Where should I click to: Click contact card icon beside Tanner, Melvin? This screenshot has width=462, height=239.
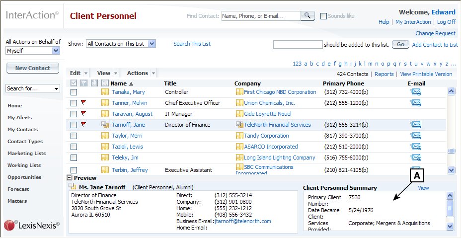(105, 103)
